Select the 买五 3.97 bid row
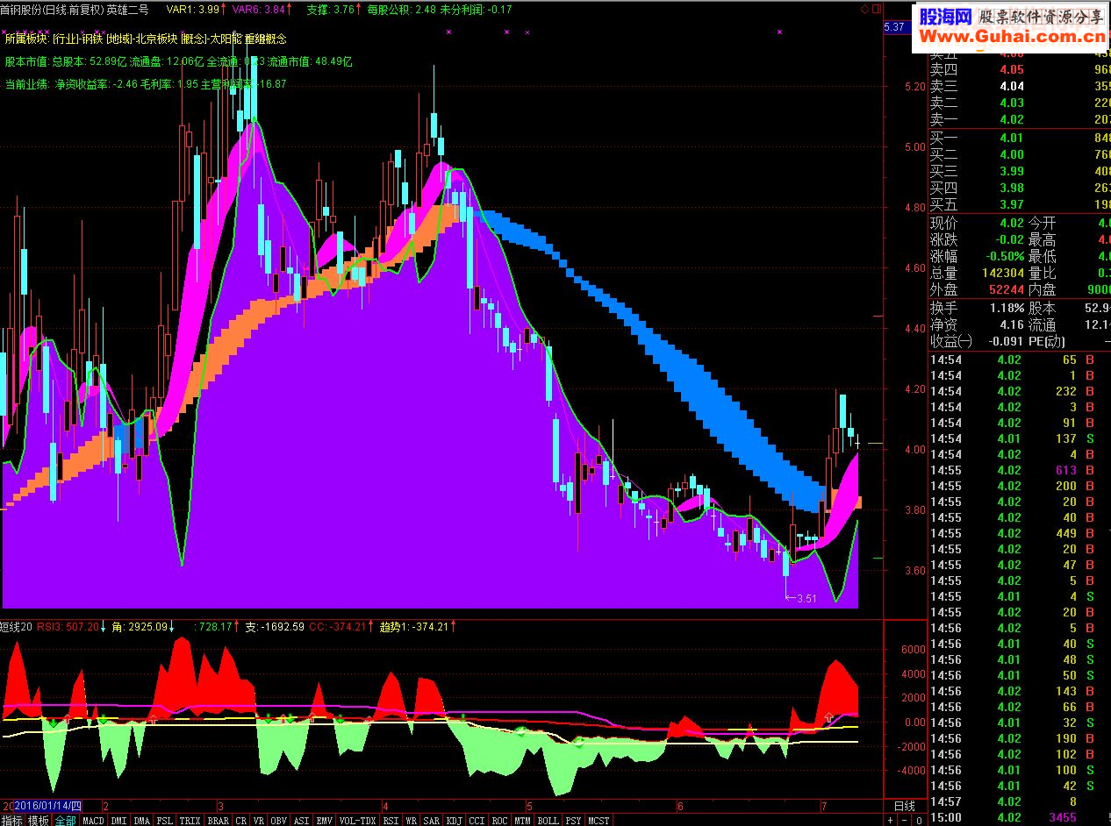Viewport: 1111px width, 826px height. (x=1020, y=205)
